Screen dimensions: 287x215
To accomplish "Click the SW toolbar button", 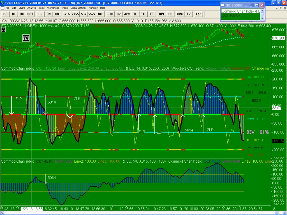I will (100, 14).
